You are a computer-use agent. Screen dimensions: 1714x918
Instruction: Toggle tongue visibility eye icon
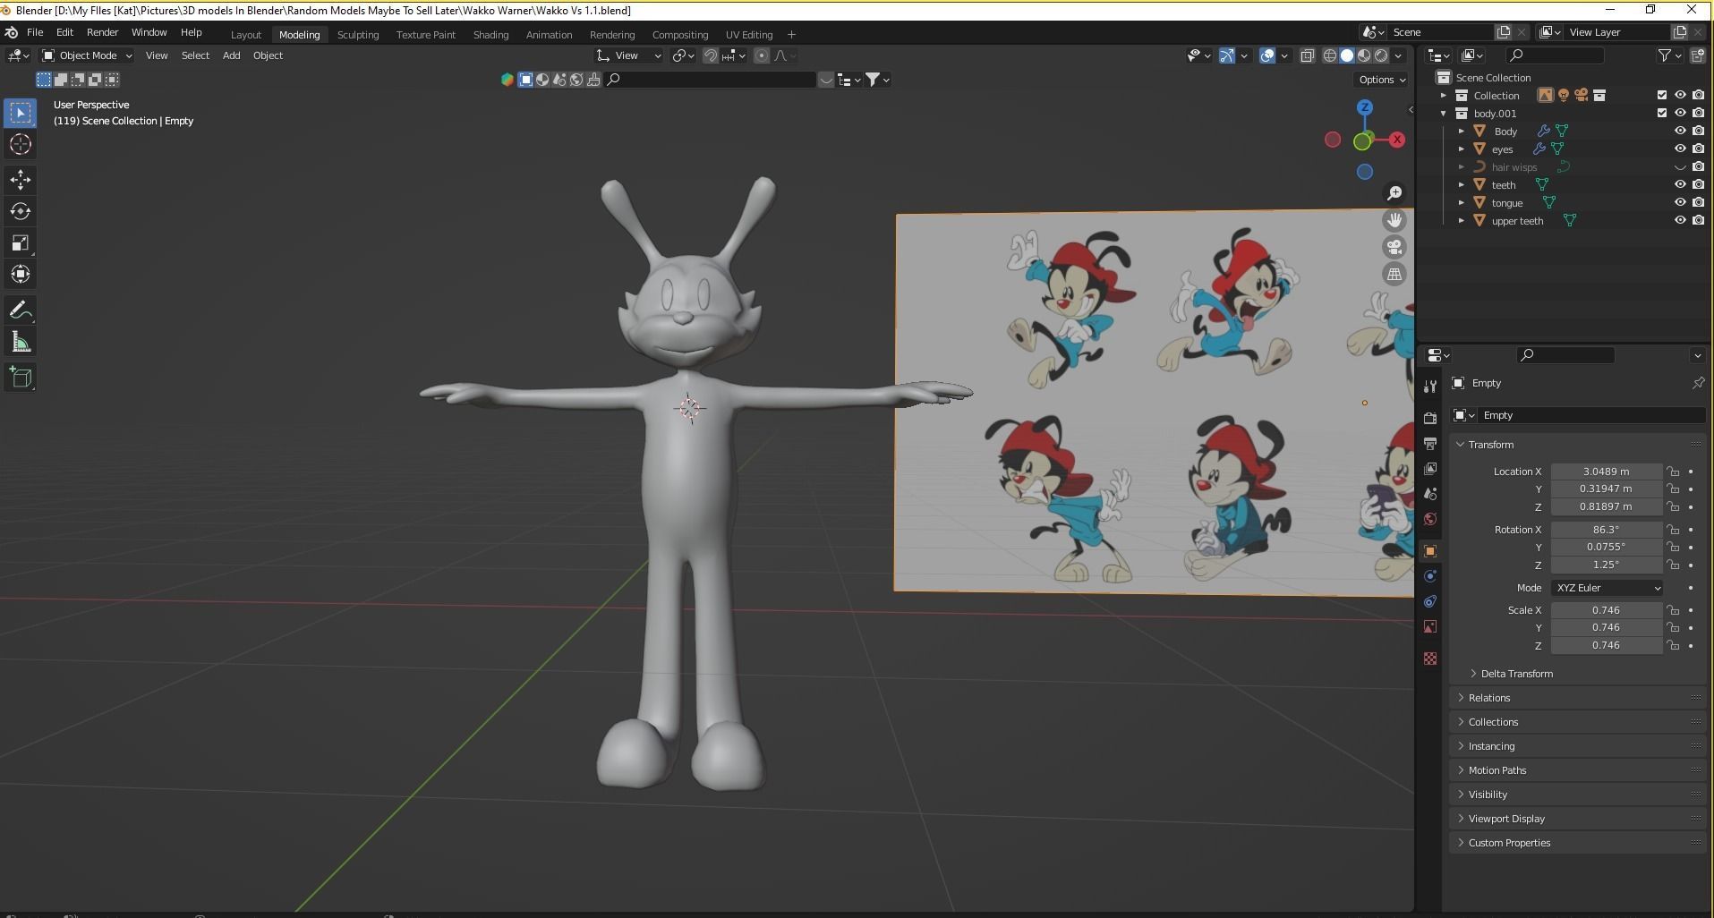coord(1680,202)
